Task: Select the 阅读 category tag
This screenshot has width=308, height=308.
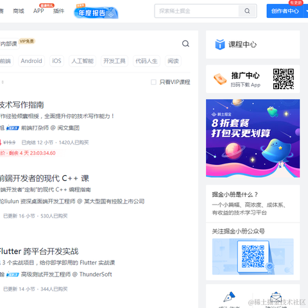Action: [x=173, y=61]
